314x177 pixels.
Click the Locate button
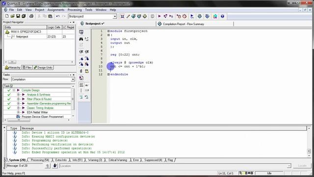point(302,166)
